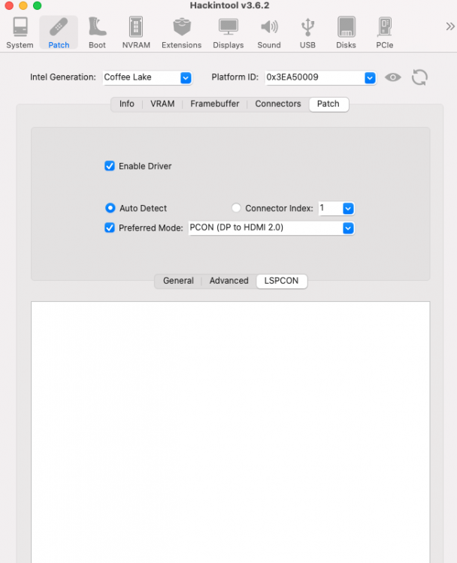Switch to the Framebuffer tab
Image resolution: width=457 pixels, height=563 pixels.
[x=215, y=104]
